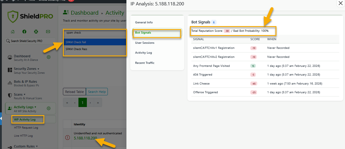Click IP address link 5.188.118.200
Screen dimensions: 345x149
(85, 138)
